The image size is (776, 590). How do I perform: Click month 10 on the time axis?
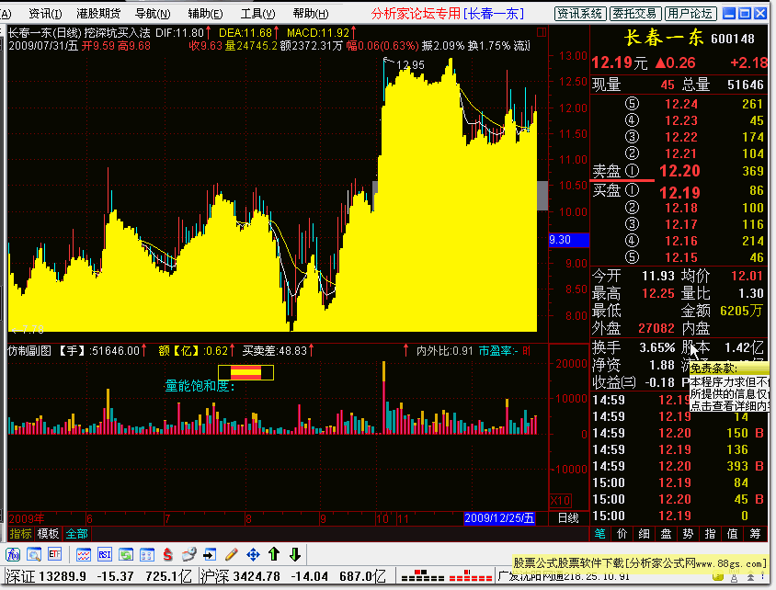[382, 519]
